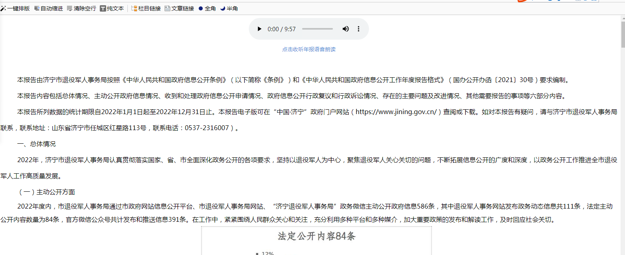Play the audio reading of the report
Image resolution: width=625 pixels, height=255 pixels.
tap(259, 29)
